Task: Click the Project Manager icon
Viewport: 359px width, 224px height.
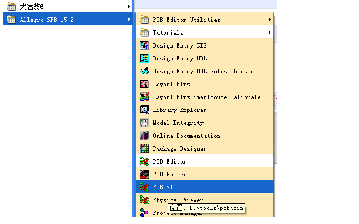Action: 144,212
